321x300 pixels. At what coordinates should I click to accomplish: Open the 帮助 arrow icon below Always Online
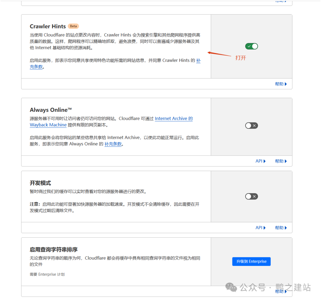point(286,161)
